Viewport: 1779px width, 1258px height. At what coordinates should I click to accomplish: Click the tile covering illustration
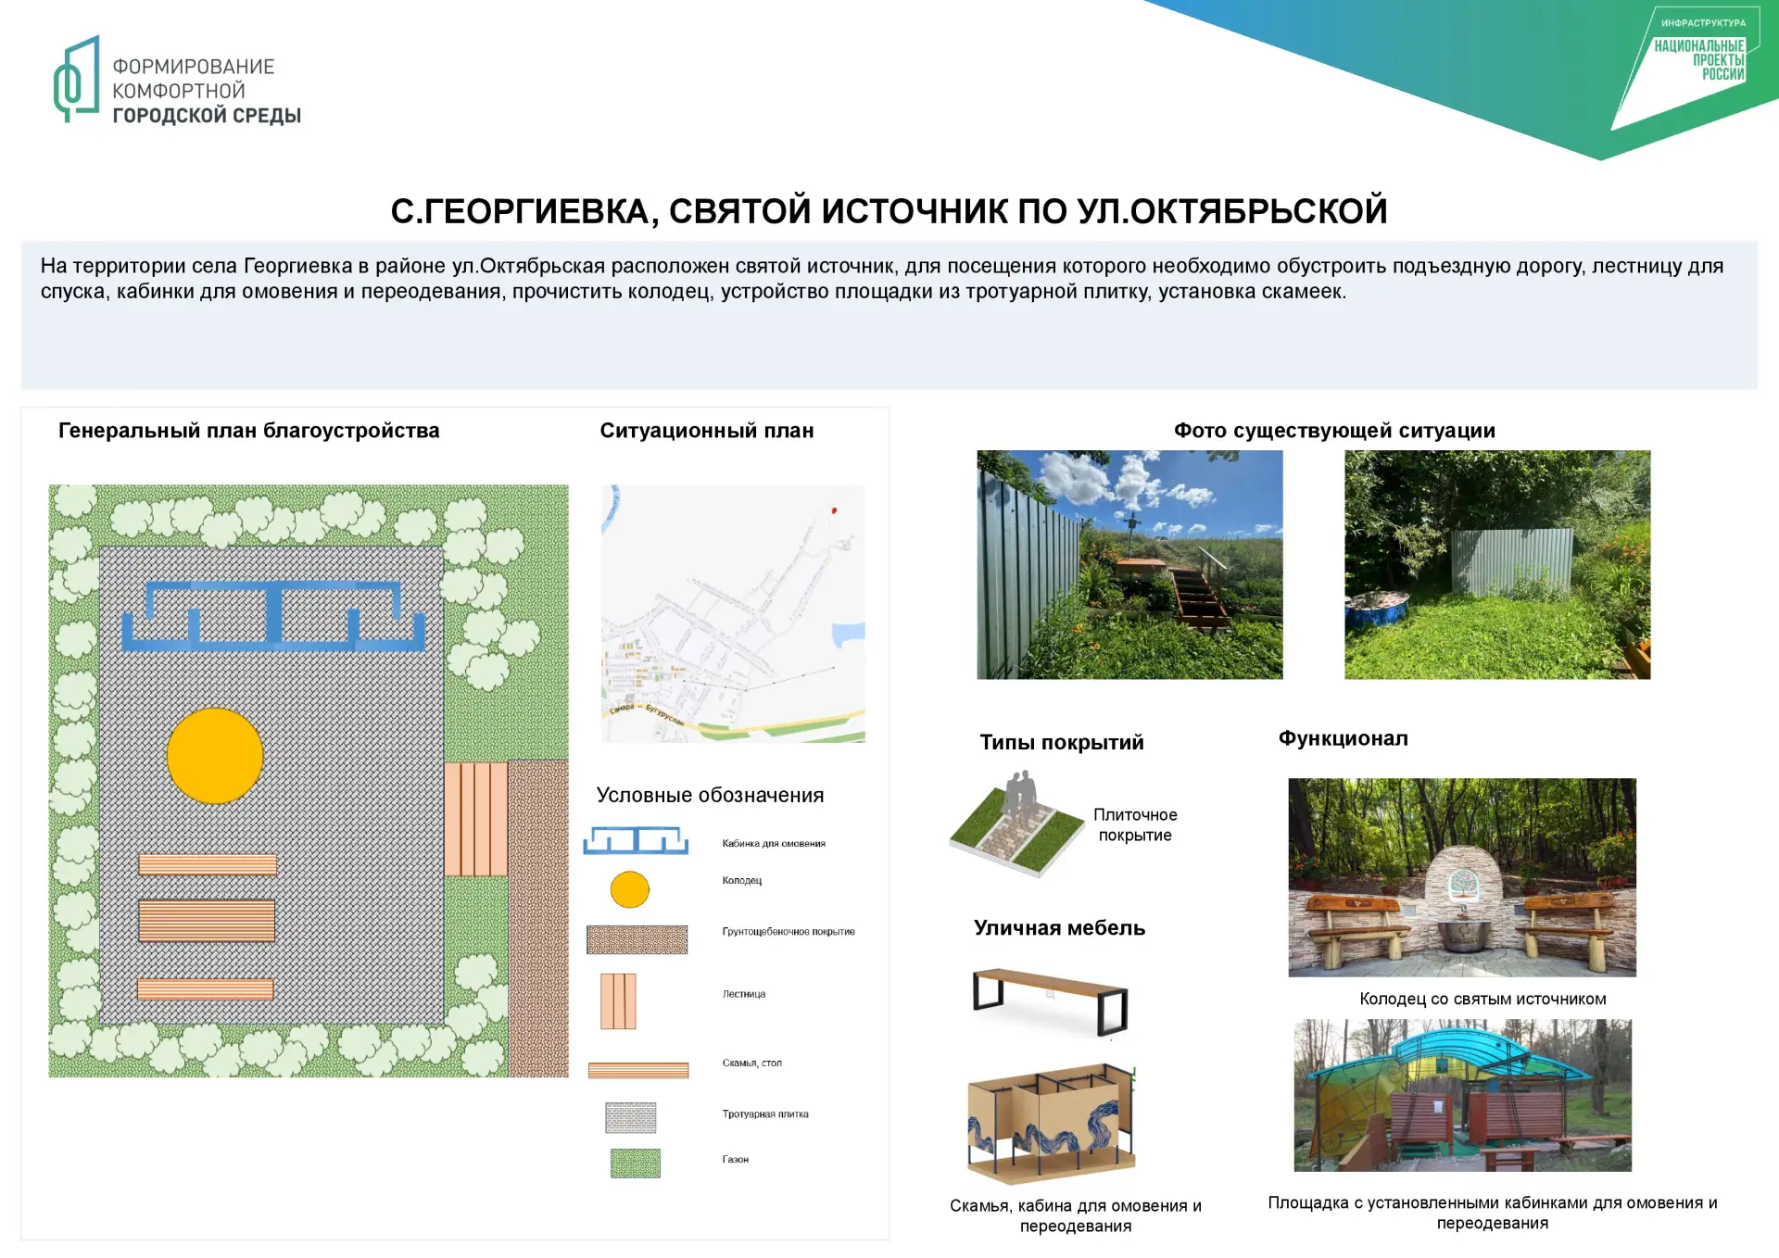point(1017,824)
